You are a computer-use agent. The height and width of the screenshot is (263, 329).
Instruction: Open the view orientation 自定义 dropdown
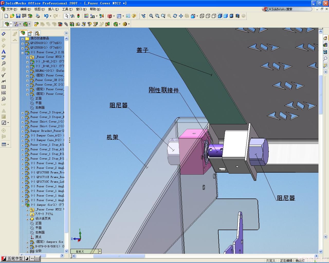click(x=100, y=251)
